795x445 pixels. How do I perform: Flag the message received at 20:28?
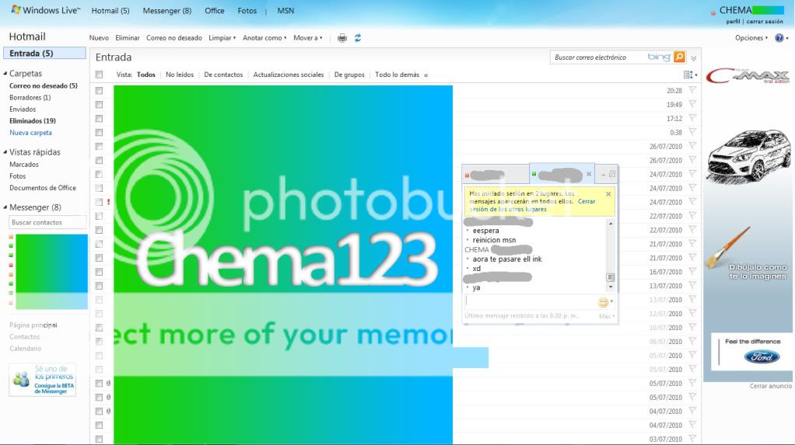(692, 90)
